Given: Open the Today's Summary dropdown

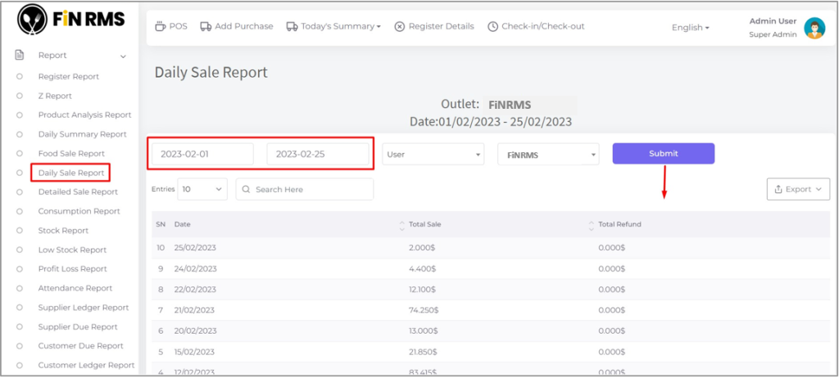Looking at the screenshot, I should coord(340,26).
